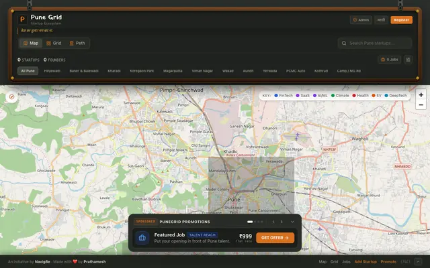Open the 0 Jobs button
The image size is (430, 268).
point(390,60)
